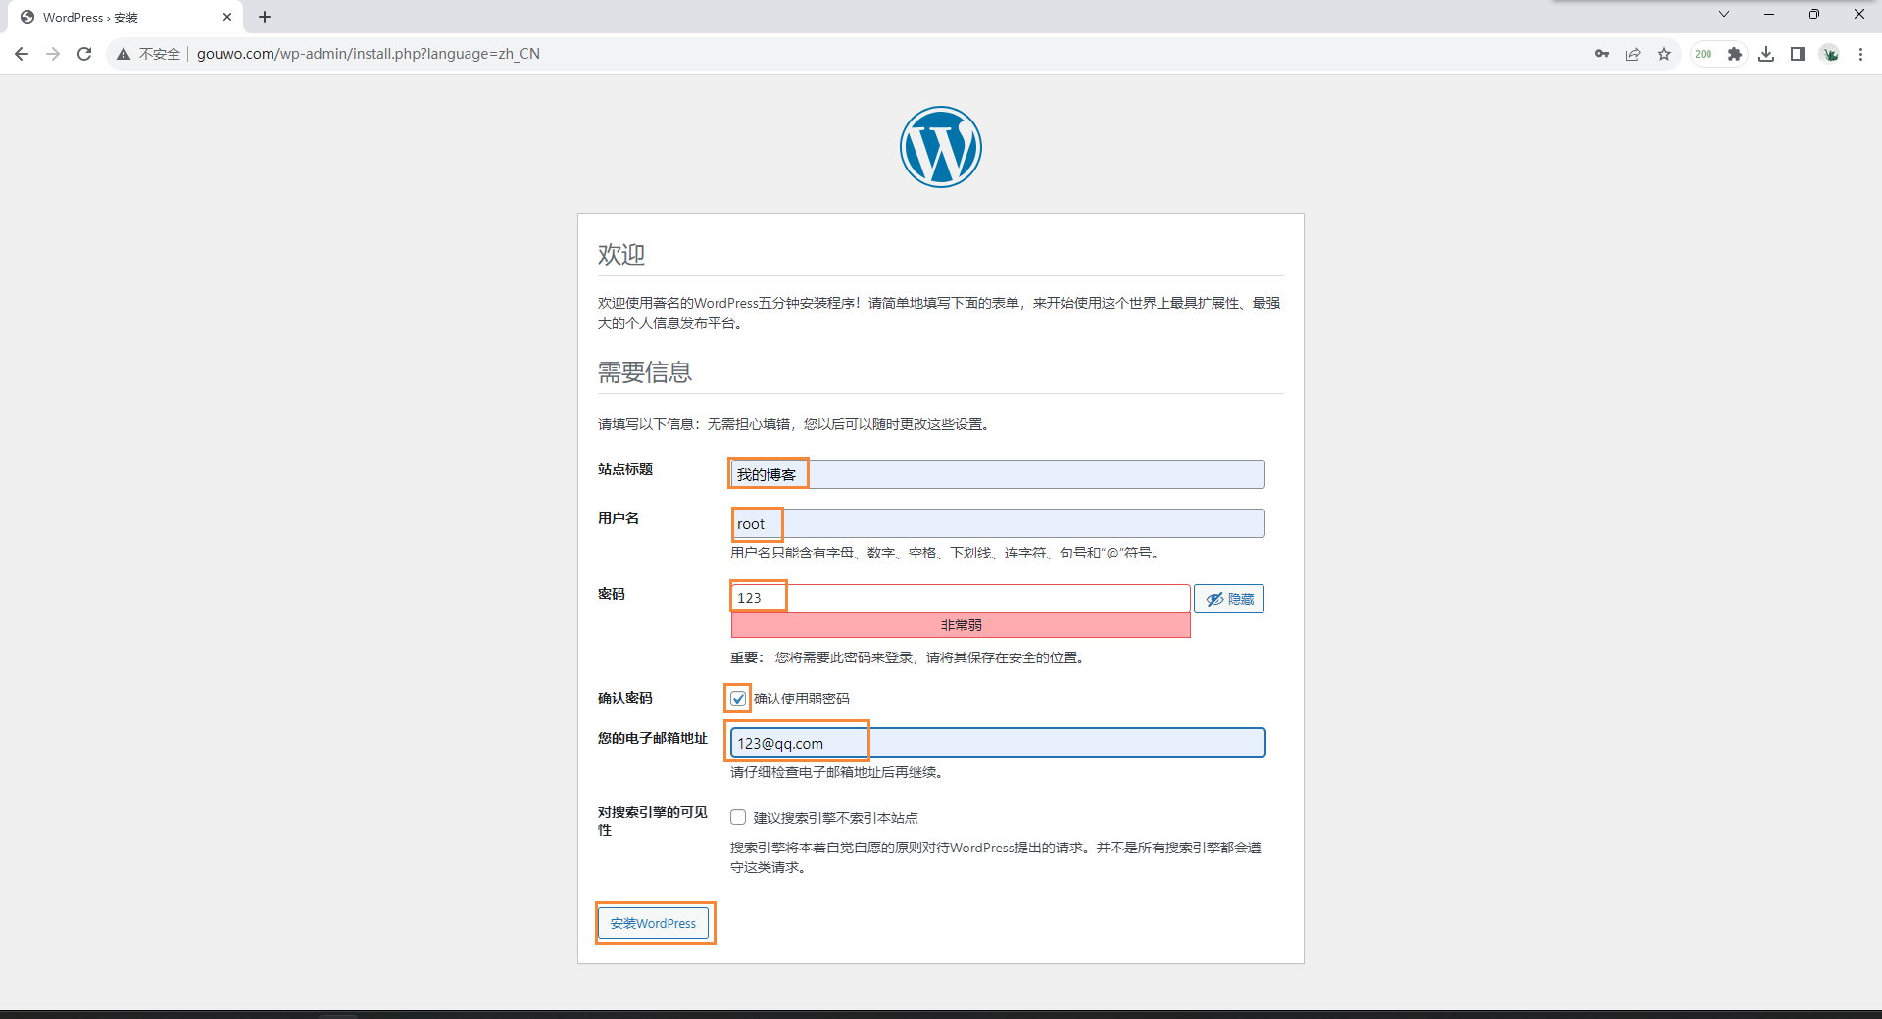The height and width of the screenshot is (1019, 1882).
Task: Focus the 电子邮箱地址 input field
Action: tap(997, 743)
